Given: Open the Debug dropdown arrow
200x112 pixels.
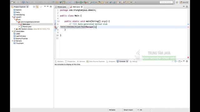Looking at the screenshot, I should pos(78,2).
